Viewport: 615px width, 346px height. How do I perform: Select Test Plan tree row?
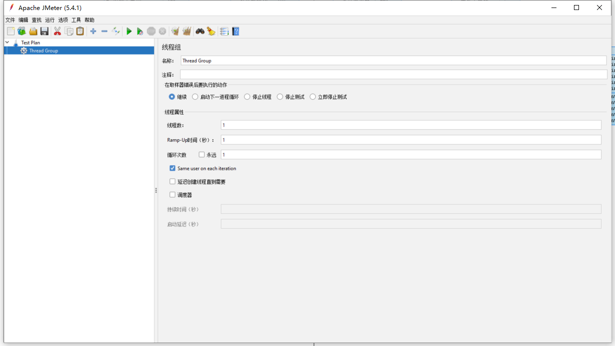pos(79,43)
